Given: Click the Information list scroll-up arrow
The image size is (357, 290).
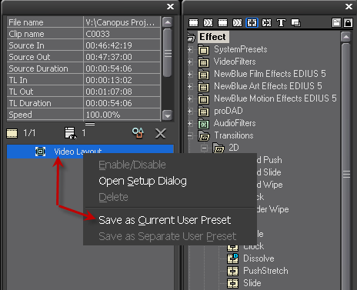Looking at the screenshot, I should click(x=168, y=22).
